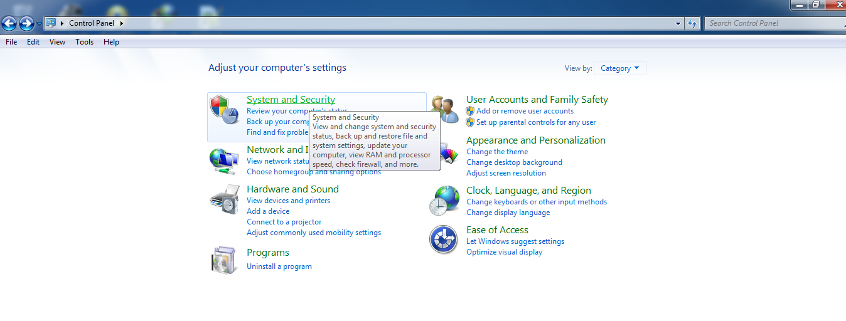The image size is (846, 321).
Task: Open the View menu
Action: click(57, 42)
